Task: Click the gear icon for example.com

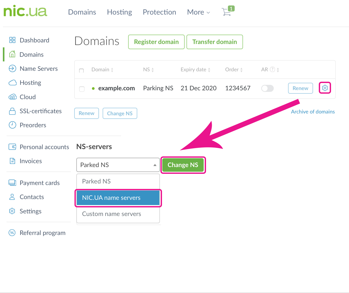Action: (x=325, y=88)
